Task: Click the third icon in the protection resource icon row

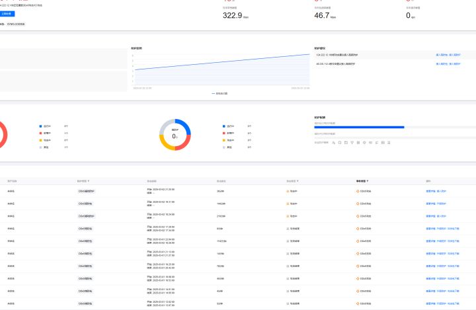Action: (346, 142)
